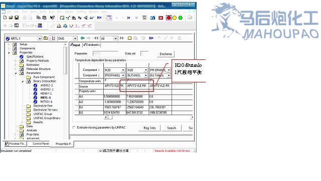Click the Dechema button

point(166,54)
